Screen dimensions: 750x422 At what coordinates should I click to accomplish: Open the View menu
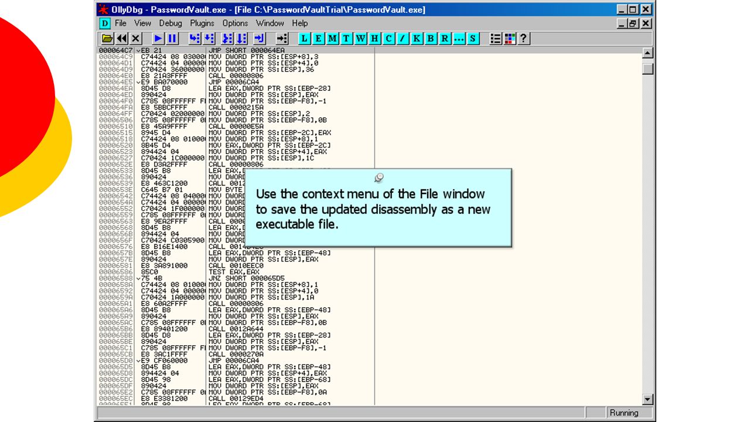142,23
